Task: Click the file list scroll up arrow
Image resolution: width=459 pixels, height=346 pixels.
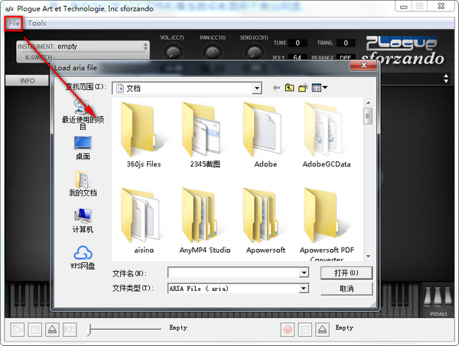Action: coord(368,103)
